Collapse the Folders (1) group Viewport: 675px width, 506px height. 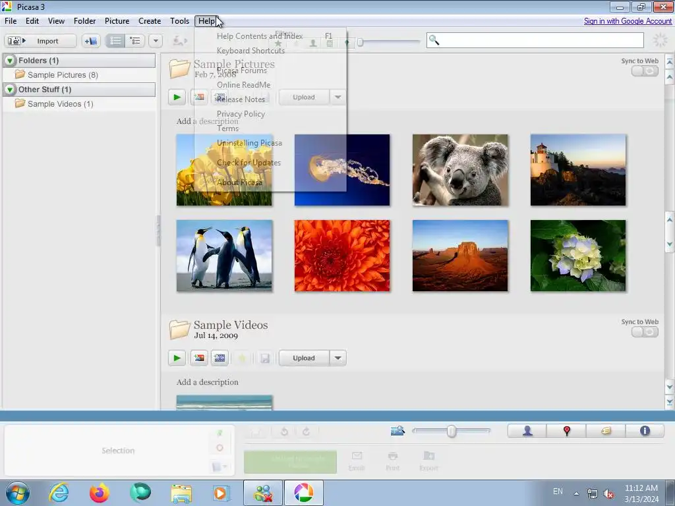(9, 61)
